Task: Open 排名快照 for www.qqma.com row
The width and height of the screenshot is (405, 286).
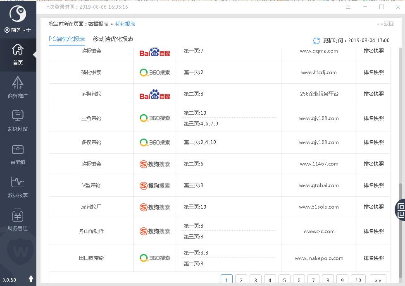Action: (374, 51)
